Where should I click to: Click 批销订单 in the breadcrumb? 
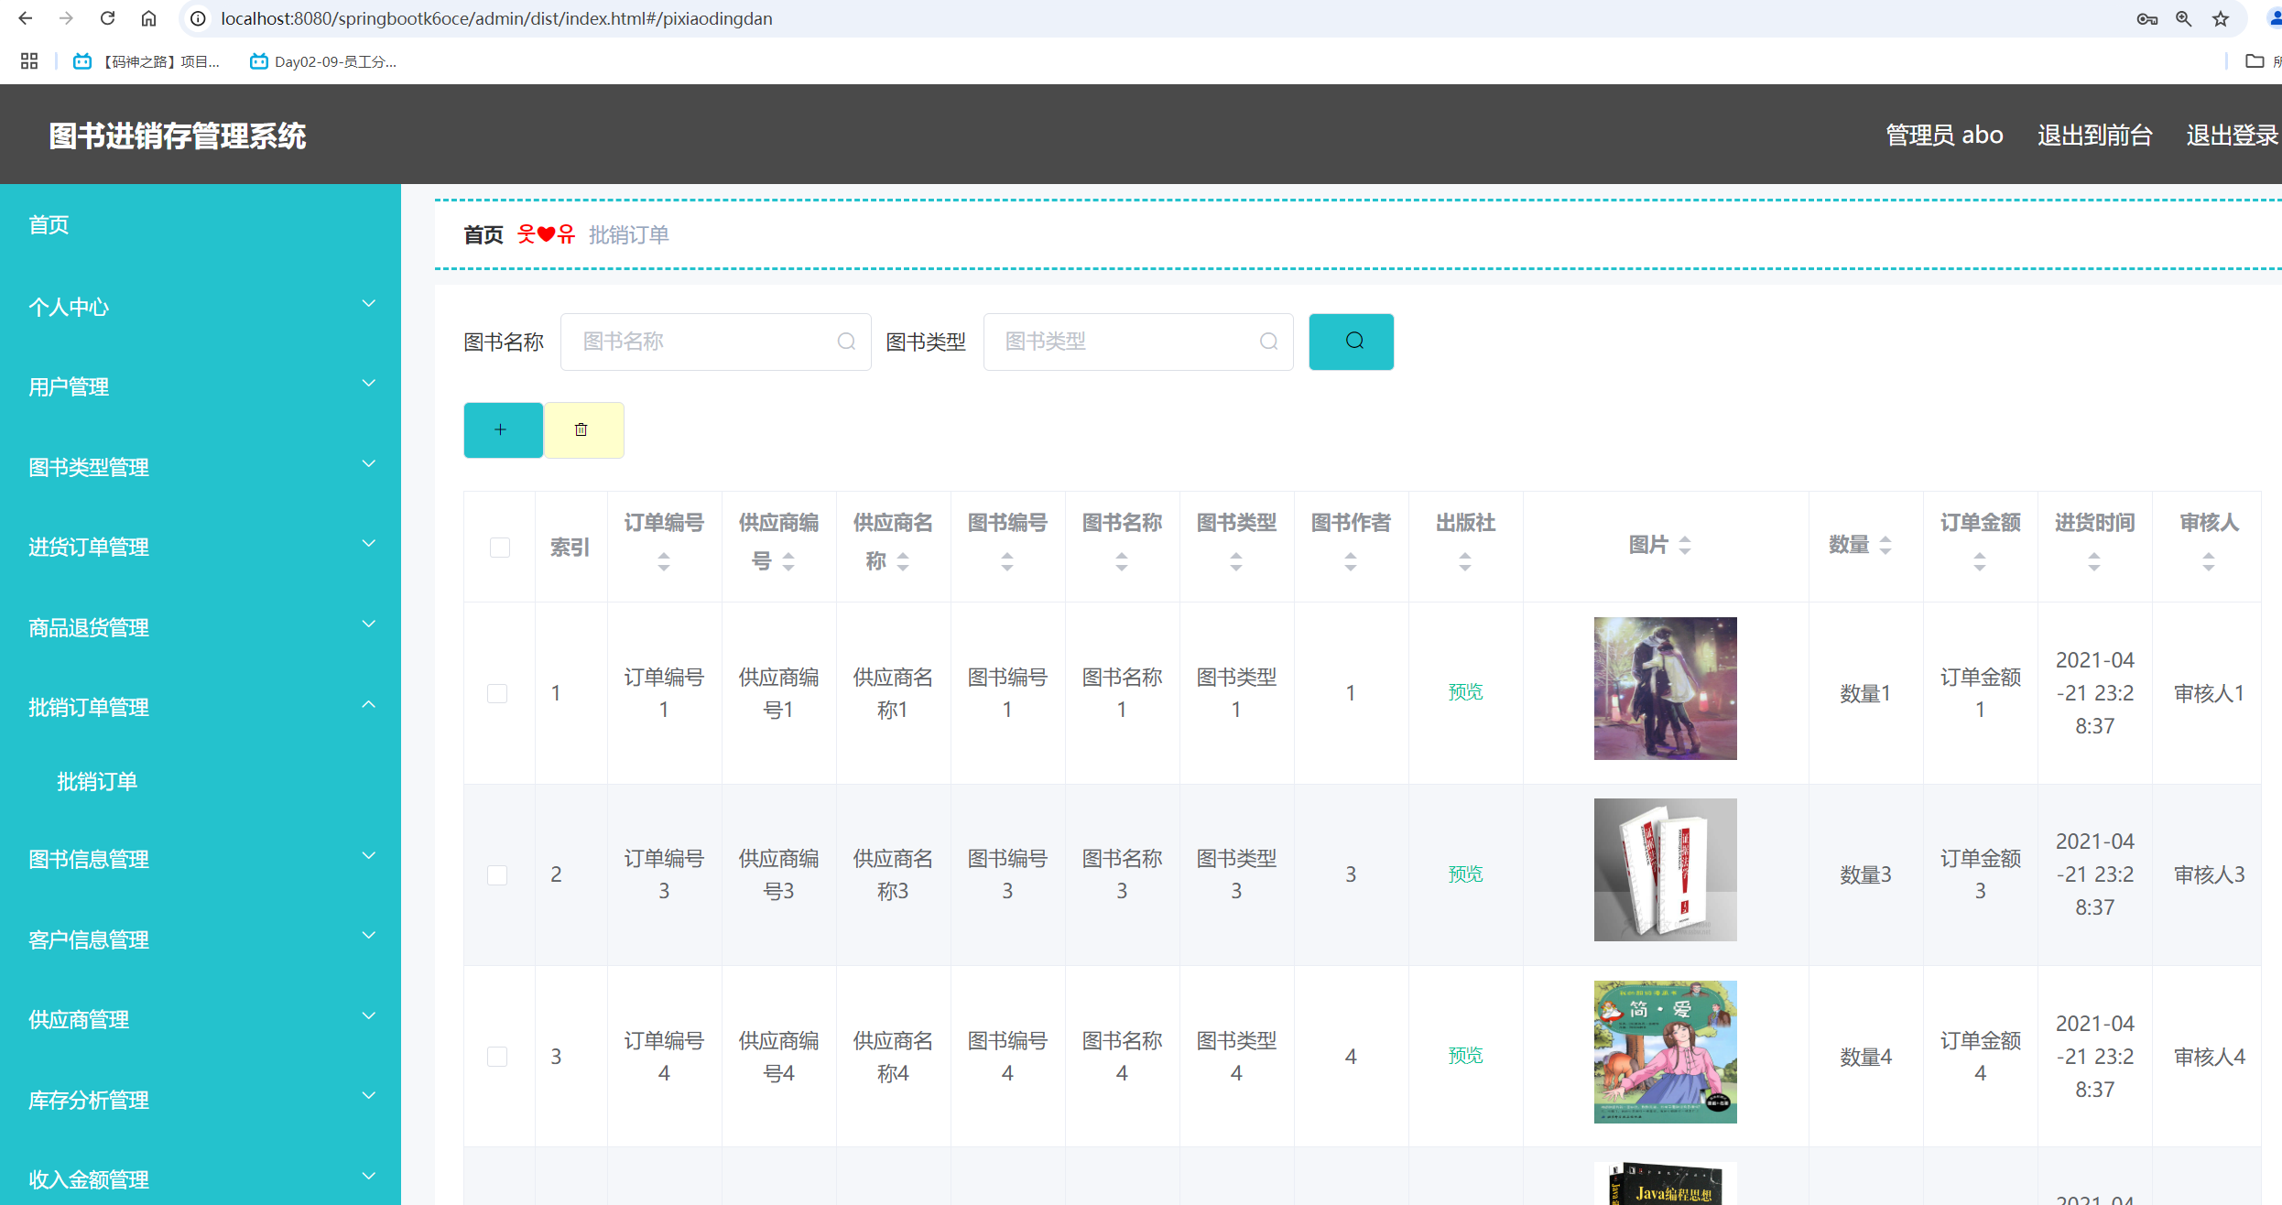tap(629, 235)
